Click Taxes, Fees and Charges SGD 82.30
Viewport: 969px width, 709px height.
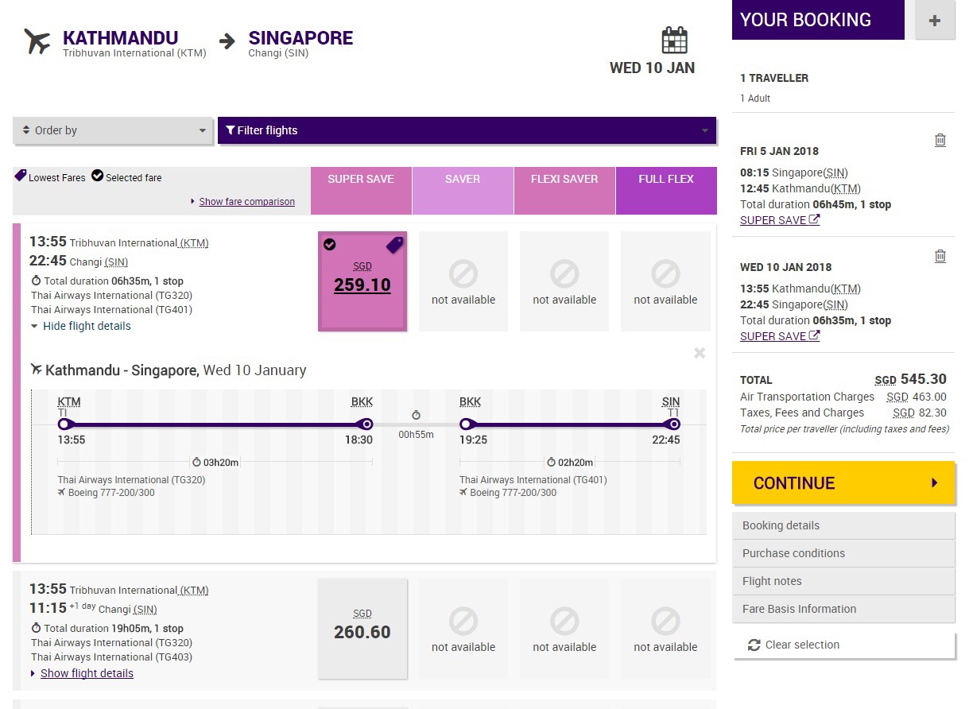[x=843, y=413]
